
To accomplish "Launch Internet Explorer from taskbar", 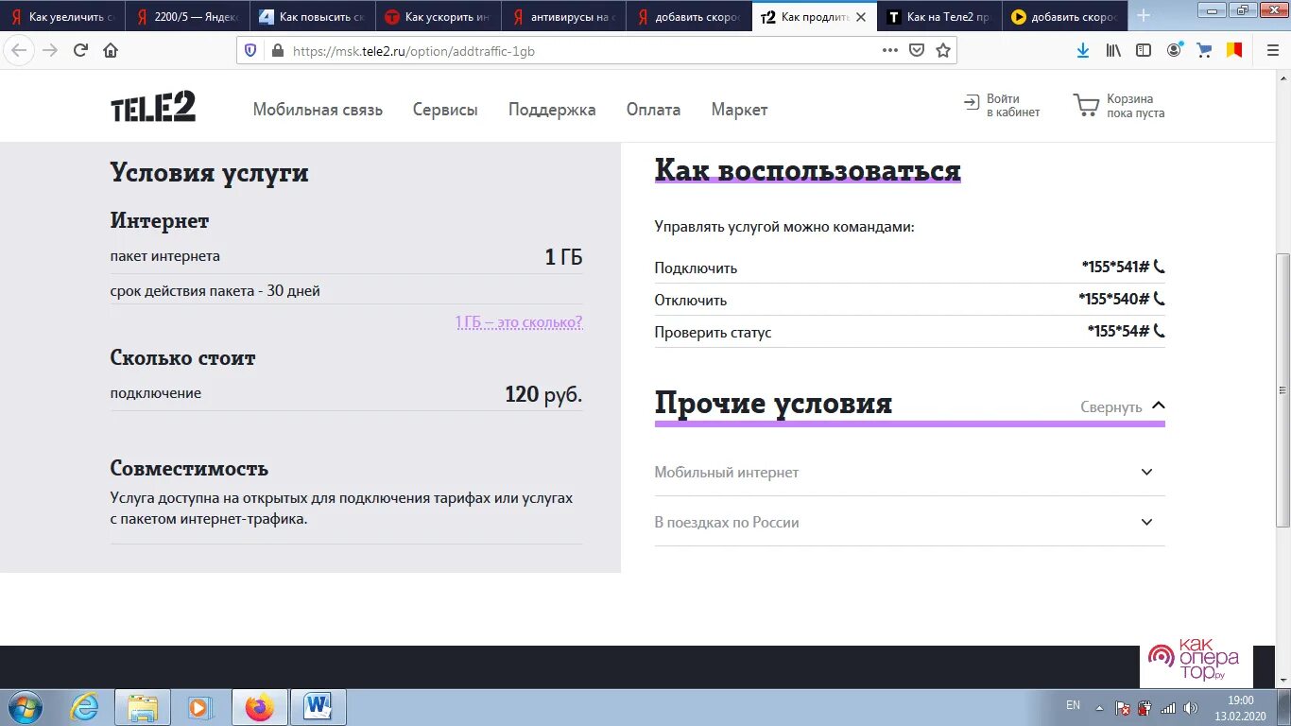I will 84,707.
